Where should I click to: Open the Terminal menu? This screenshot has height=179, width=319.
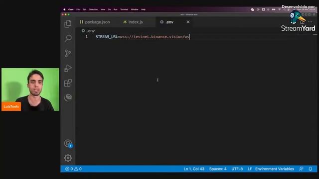point(124,9)
